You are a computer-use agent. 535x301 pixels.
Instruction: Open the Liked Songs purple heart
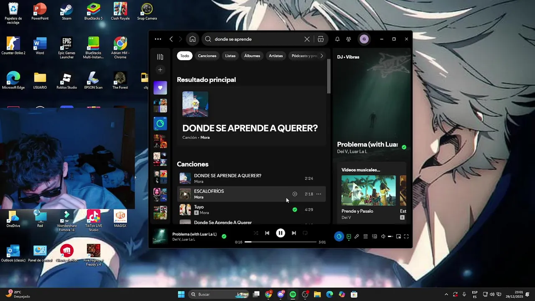160,88
